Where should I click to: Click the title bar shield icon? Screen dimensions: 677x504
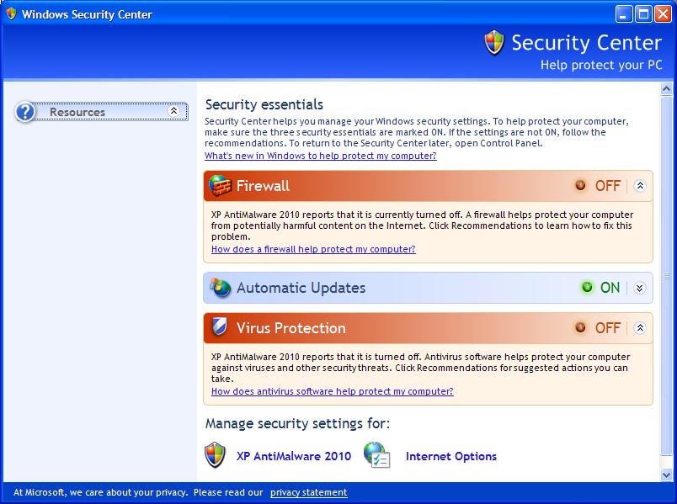point(11,14)
